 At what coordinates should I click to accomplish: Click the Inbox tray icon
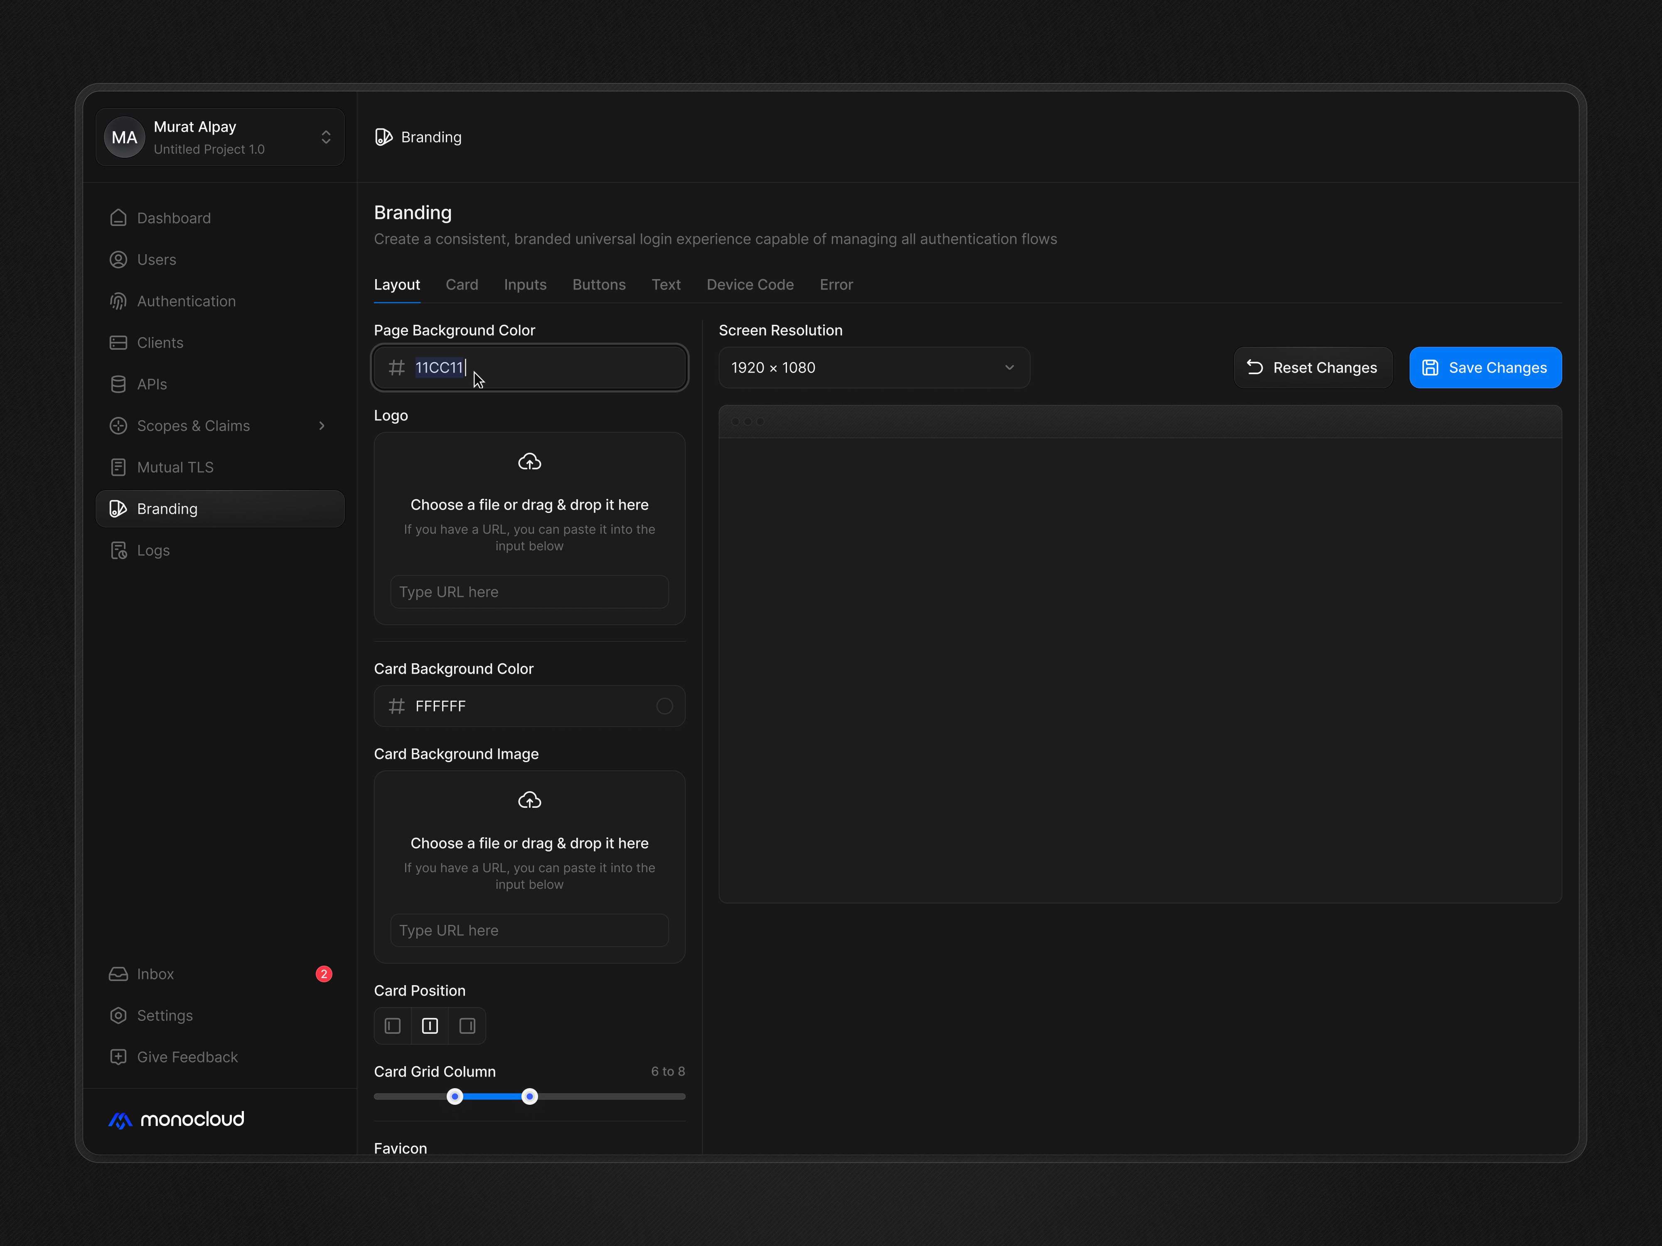coord(118,974)
